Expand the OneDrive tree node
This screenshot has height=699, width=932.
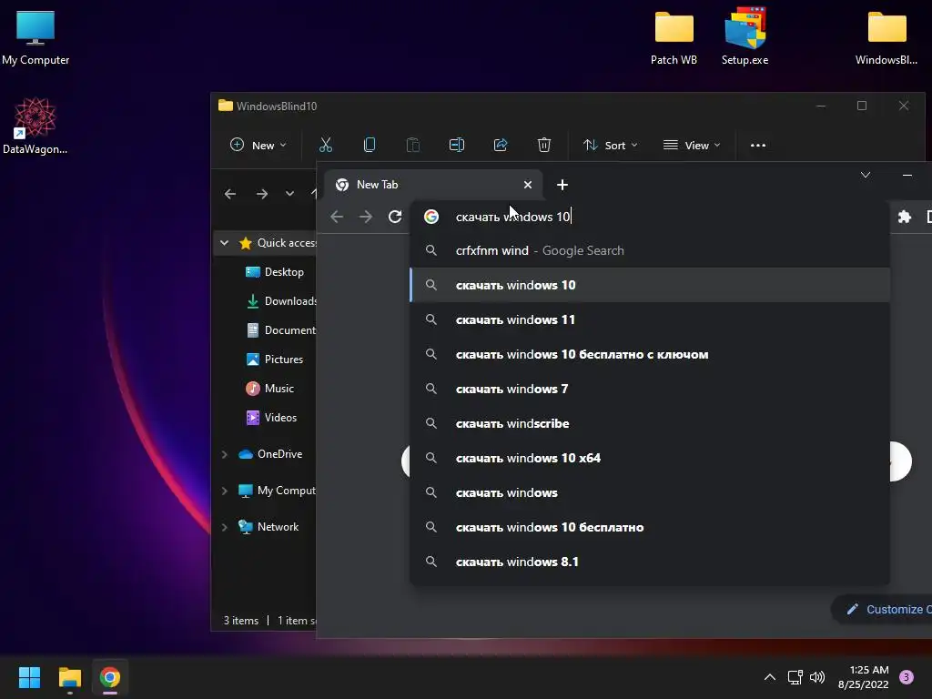pos(224,454)
